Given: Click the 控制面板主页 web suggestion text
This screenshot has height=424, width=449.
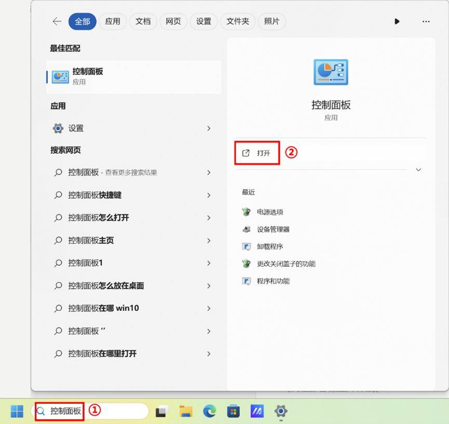Looking at the screenshot, I should pyautogui.click(x=91, y=240).
